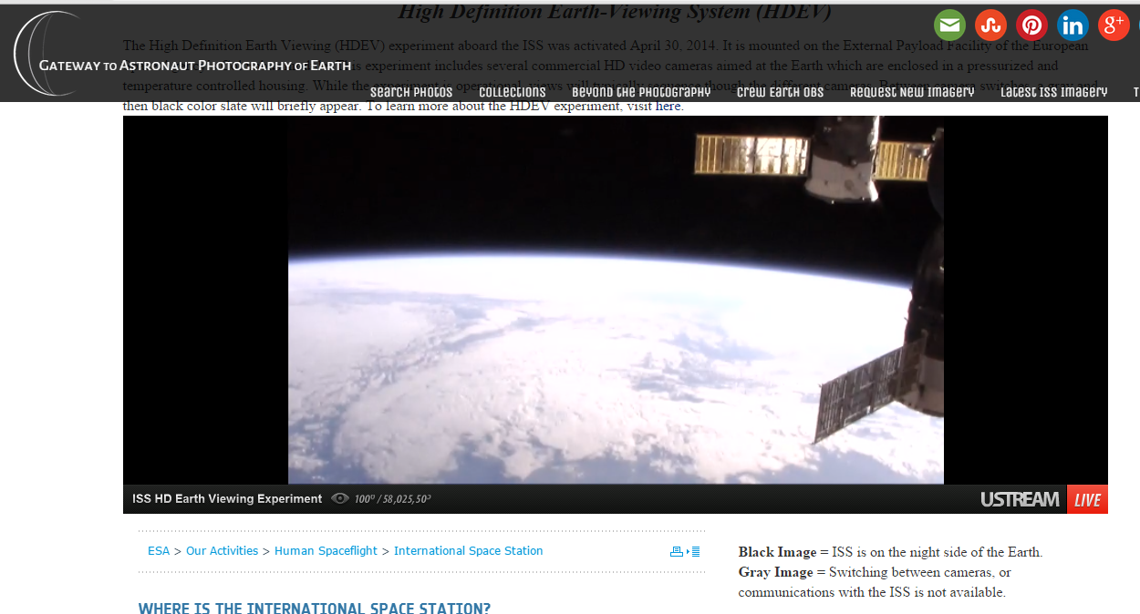The height and width of the screenshot is (614, 1140).
Task: Share the page via email icon
Action: 949,25
